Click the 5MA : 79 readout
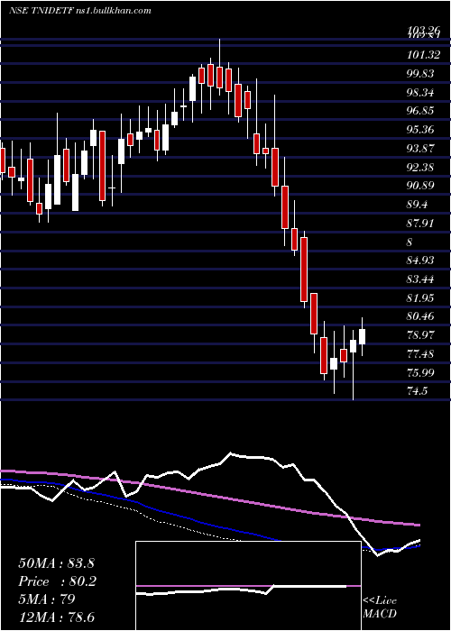The width and height of the screenshot is (451, 631). point(47,599)
